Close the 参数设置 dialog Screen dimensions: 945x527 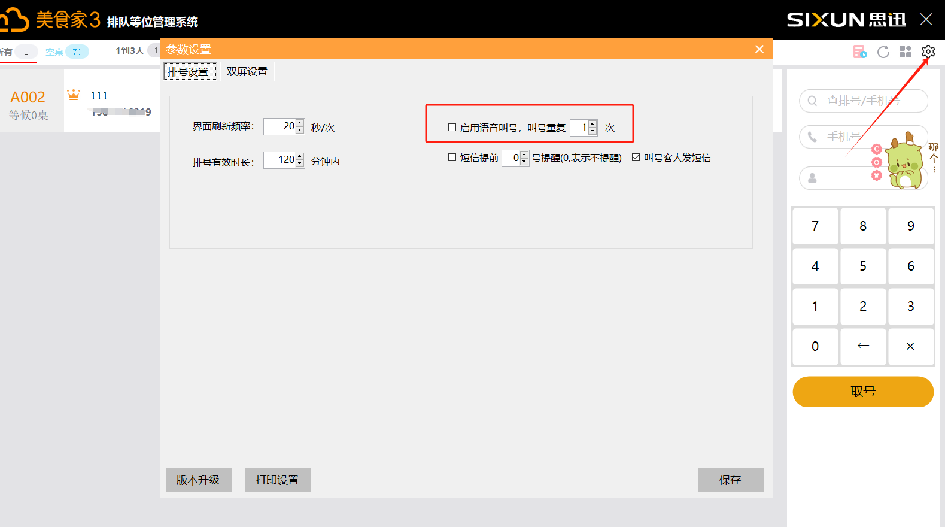759,49
